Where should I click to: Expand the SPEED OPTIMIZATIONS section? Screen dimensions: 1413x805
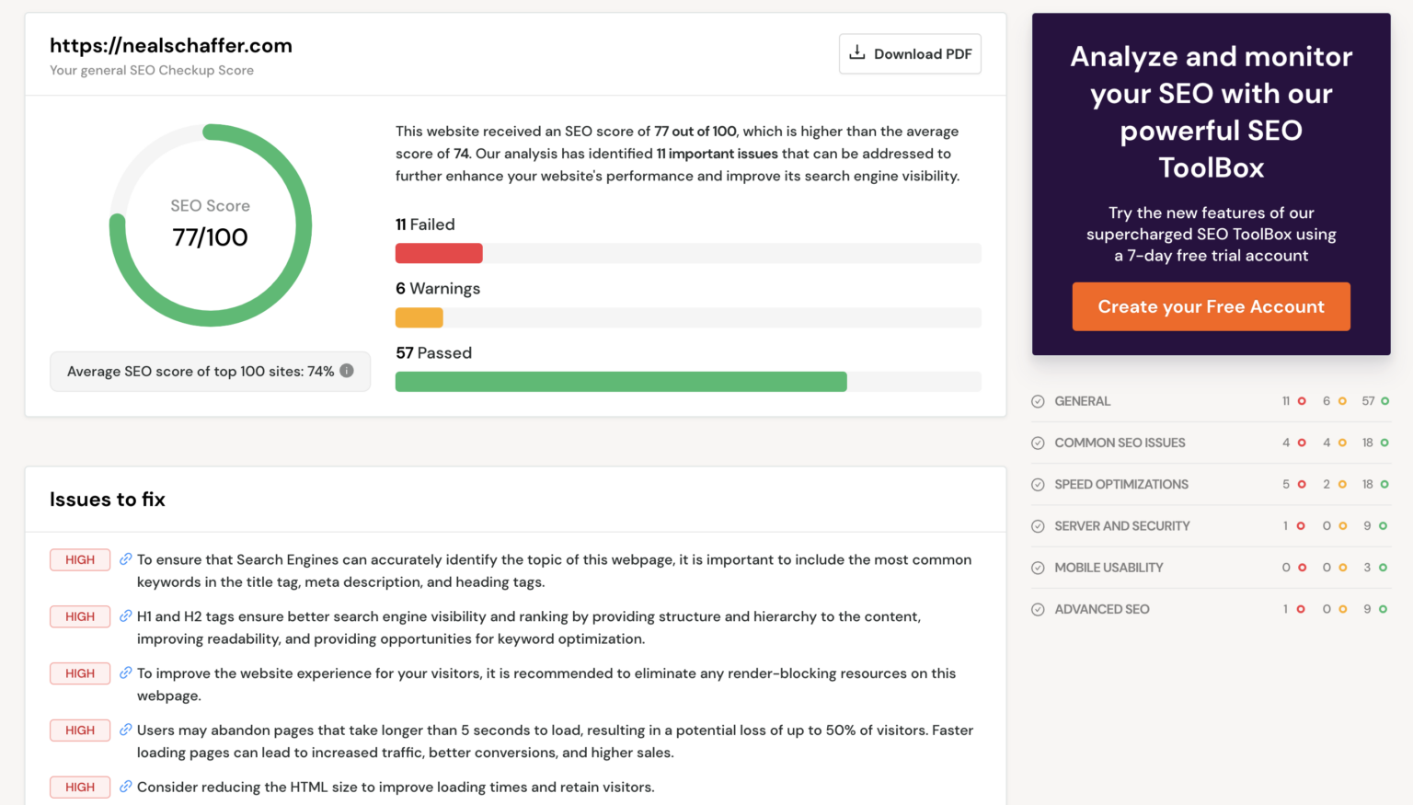1121,484
